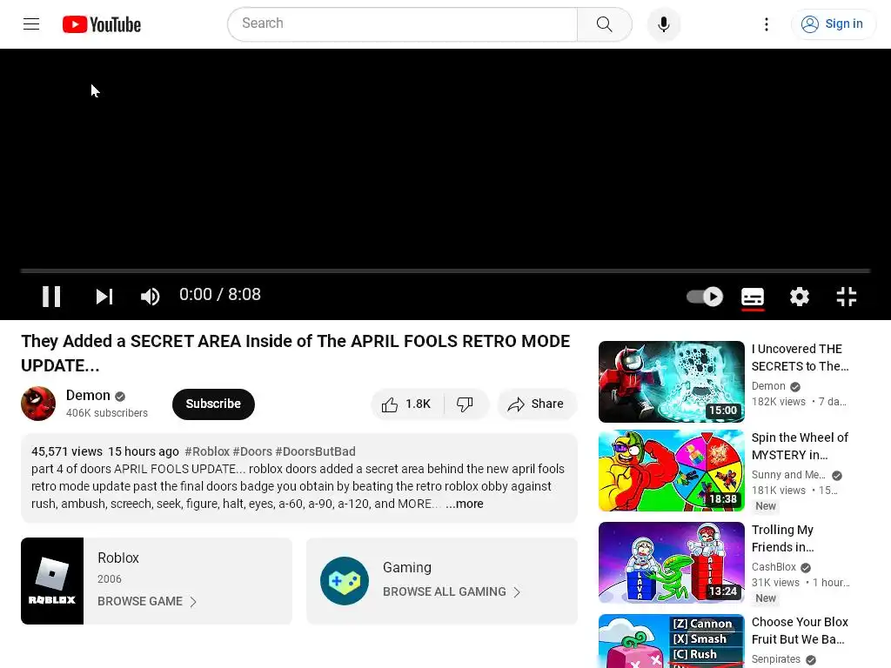Image resolution: width=891 pixels, height=668 pixels.
Task: Pause the video
Action: tap(51, 296)
